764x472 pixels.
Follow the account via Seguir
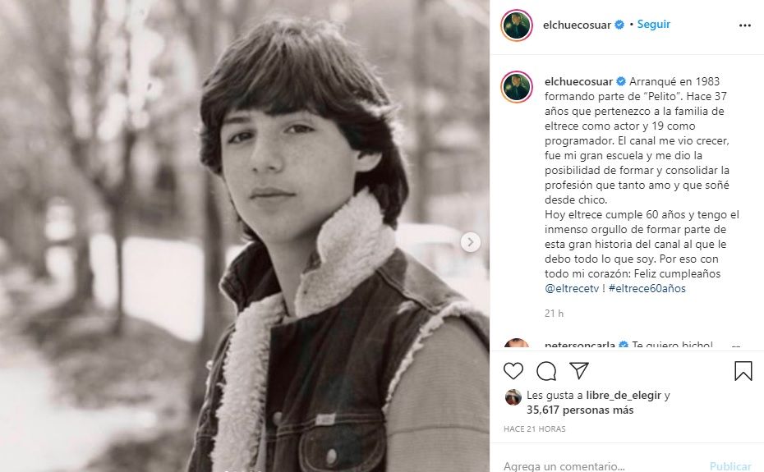[654, 25]
